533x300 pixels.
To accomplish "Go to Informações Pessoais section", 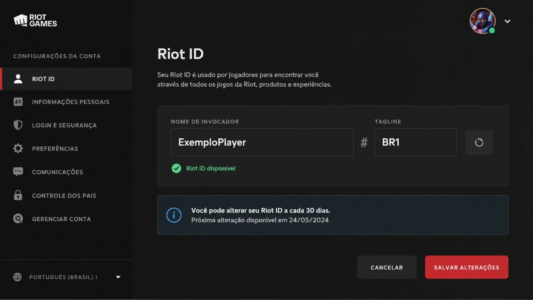I will click(66, 102).
